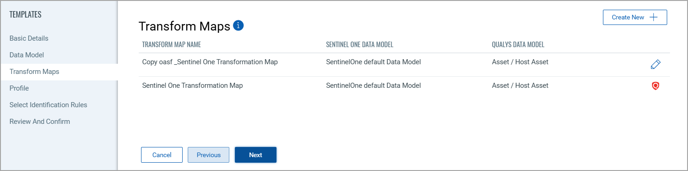The height and width of the screenshot is (171, 688).
Task: Click the Qualys Data Model column header
Action: point(518,45)
